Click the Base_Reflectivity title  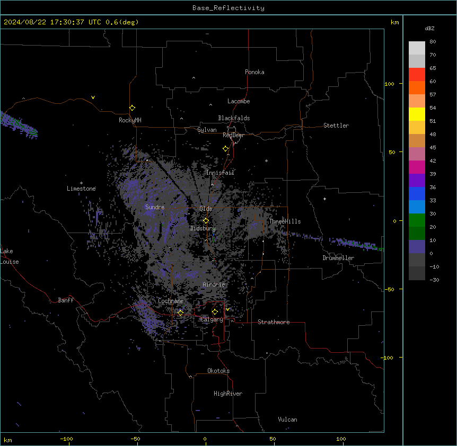228,8
